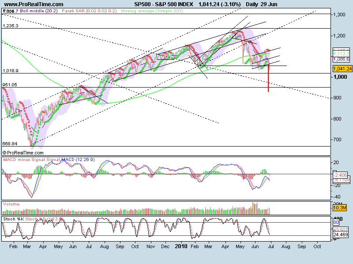The height and width of the screenshot is (264, 353).
Task: Click the www.ProRealTime.com header text
Action: (34, 4)
